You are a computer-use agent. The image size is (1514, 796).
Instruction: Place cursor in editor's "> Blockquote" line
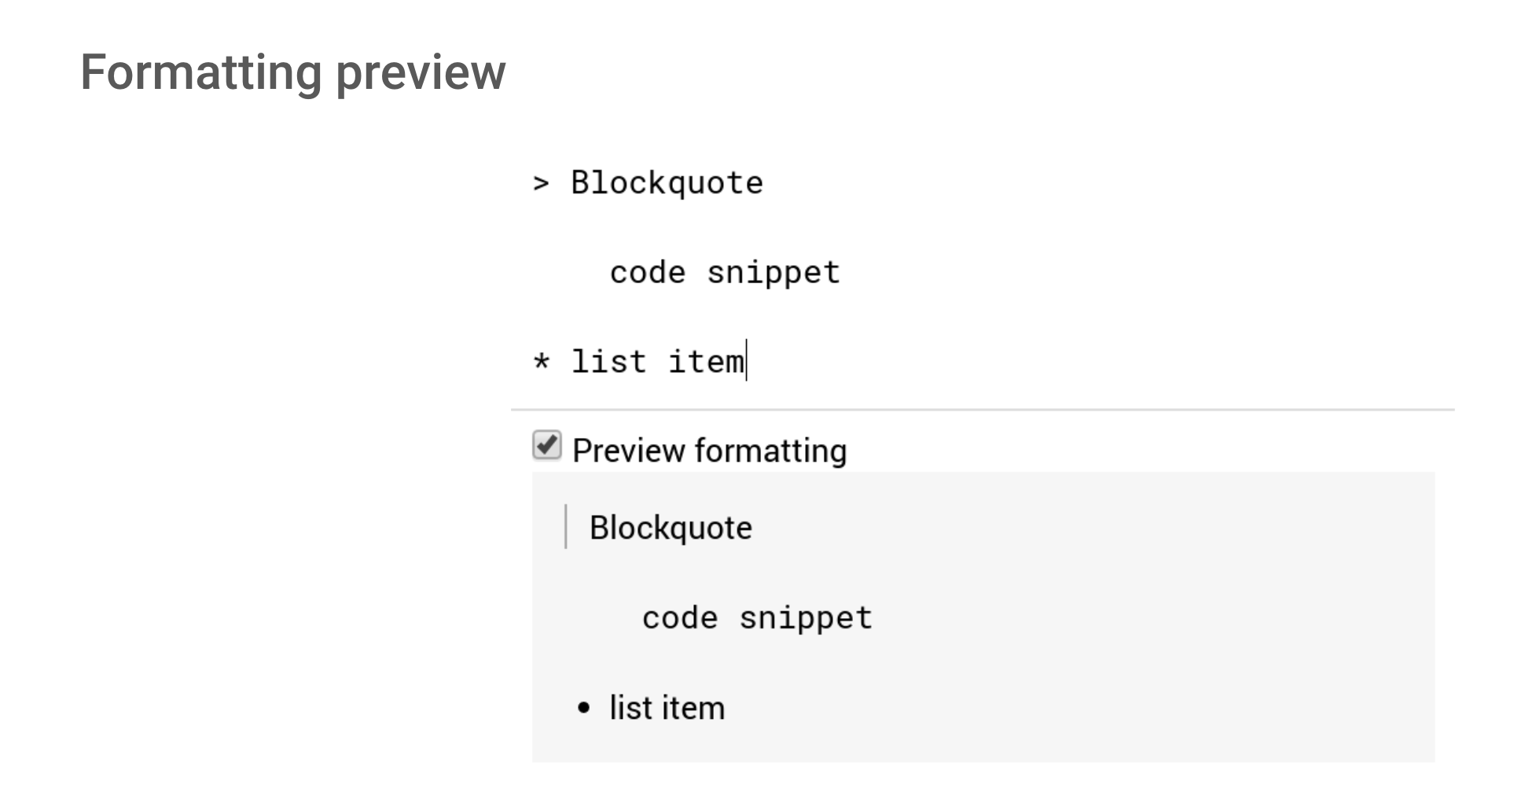pyautogui.click(x=667, y=183)
